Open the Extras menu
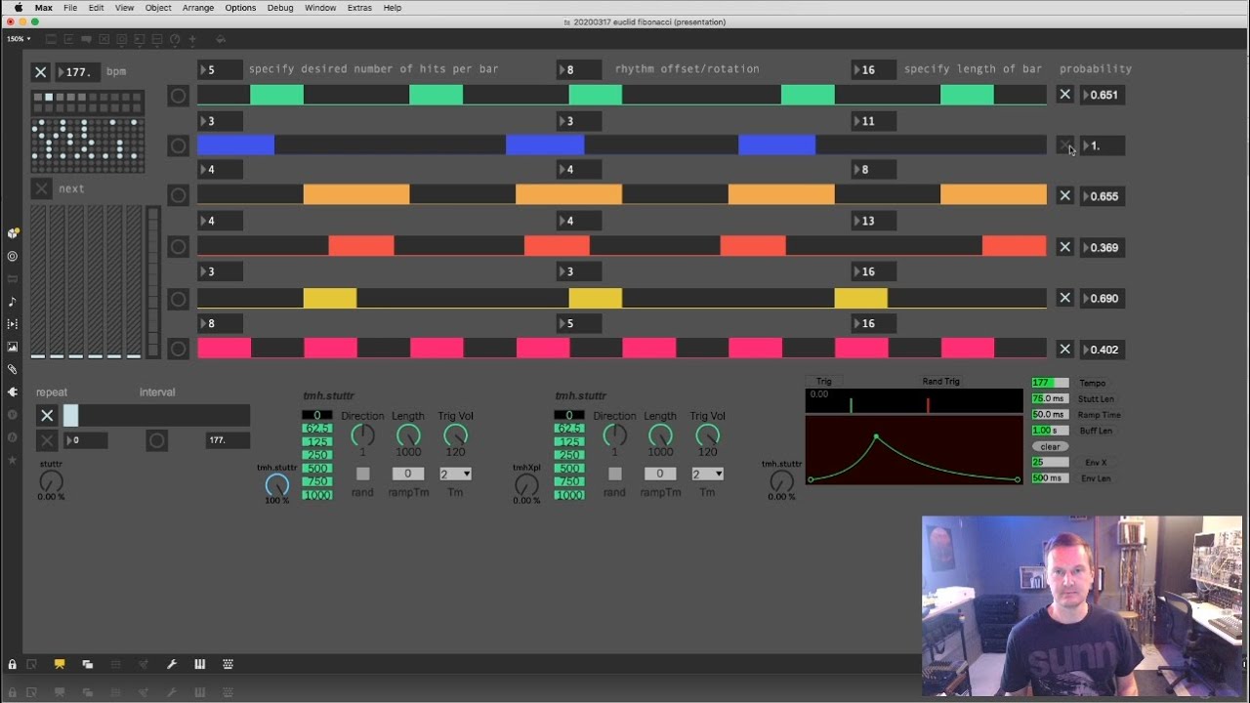The width and height of the screenshot is (1250, 703). [359, 8]
